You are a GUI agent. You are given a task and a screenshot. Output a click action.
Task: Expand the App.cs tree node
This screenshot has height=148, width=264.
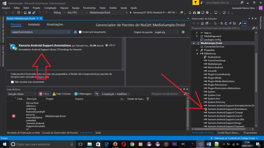click(197, 33)
